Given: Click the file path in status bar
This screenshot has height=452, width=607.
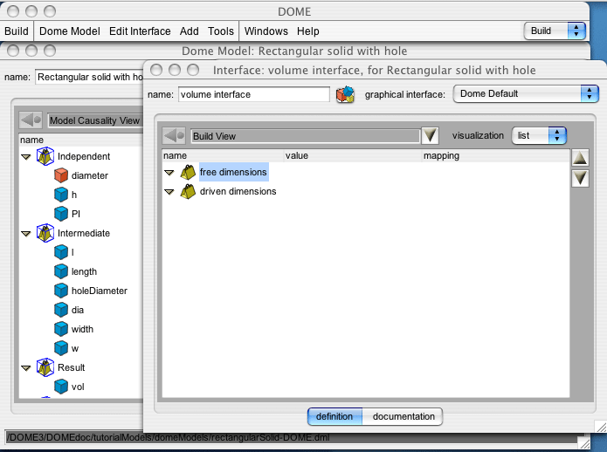Looking at the screenshot, I should pos(169,438).
